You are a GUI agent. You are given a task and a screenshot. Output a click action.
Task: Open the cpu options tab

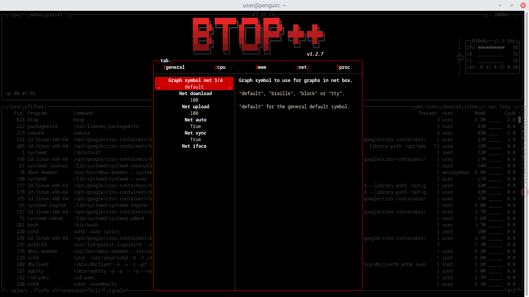(x=220, y=67)
